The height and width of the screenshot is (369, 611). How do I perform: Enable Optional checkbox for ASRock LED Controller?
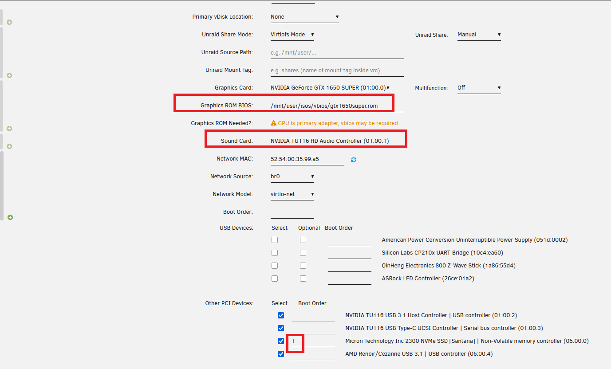(x=303, y=279)
